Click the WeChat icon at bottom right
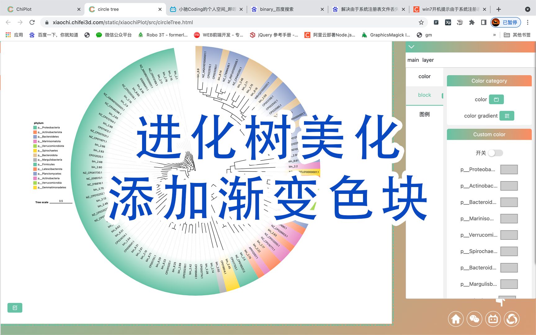This screenshot has height=335, width=536. coord(474,319)
